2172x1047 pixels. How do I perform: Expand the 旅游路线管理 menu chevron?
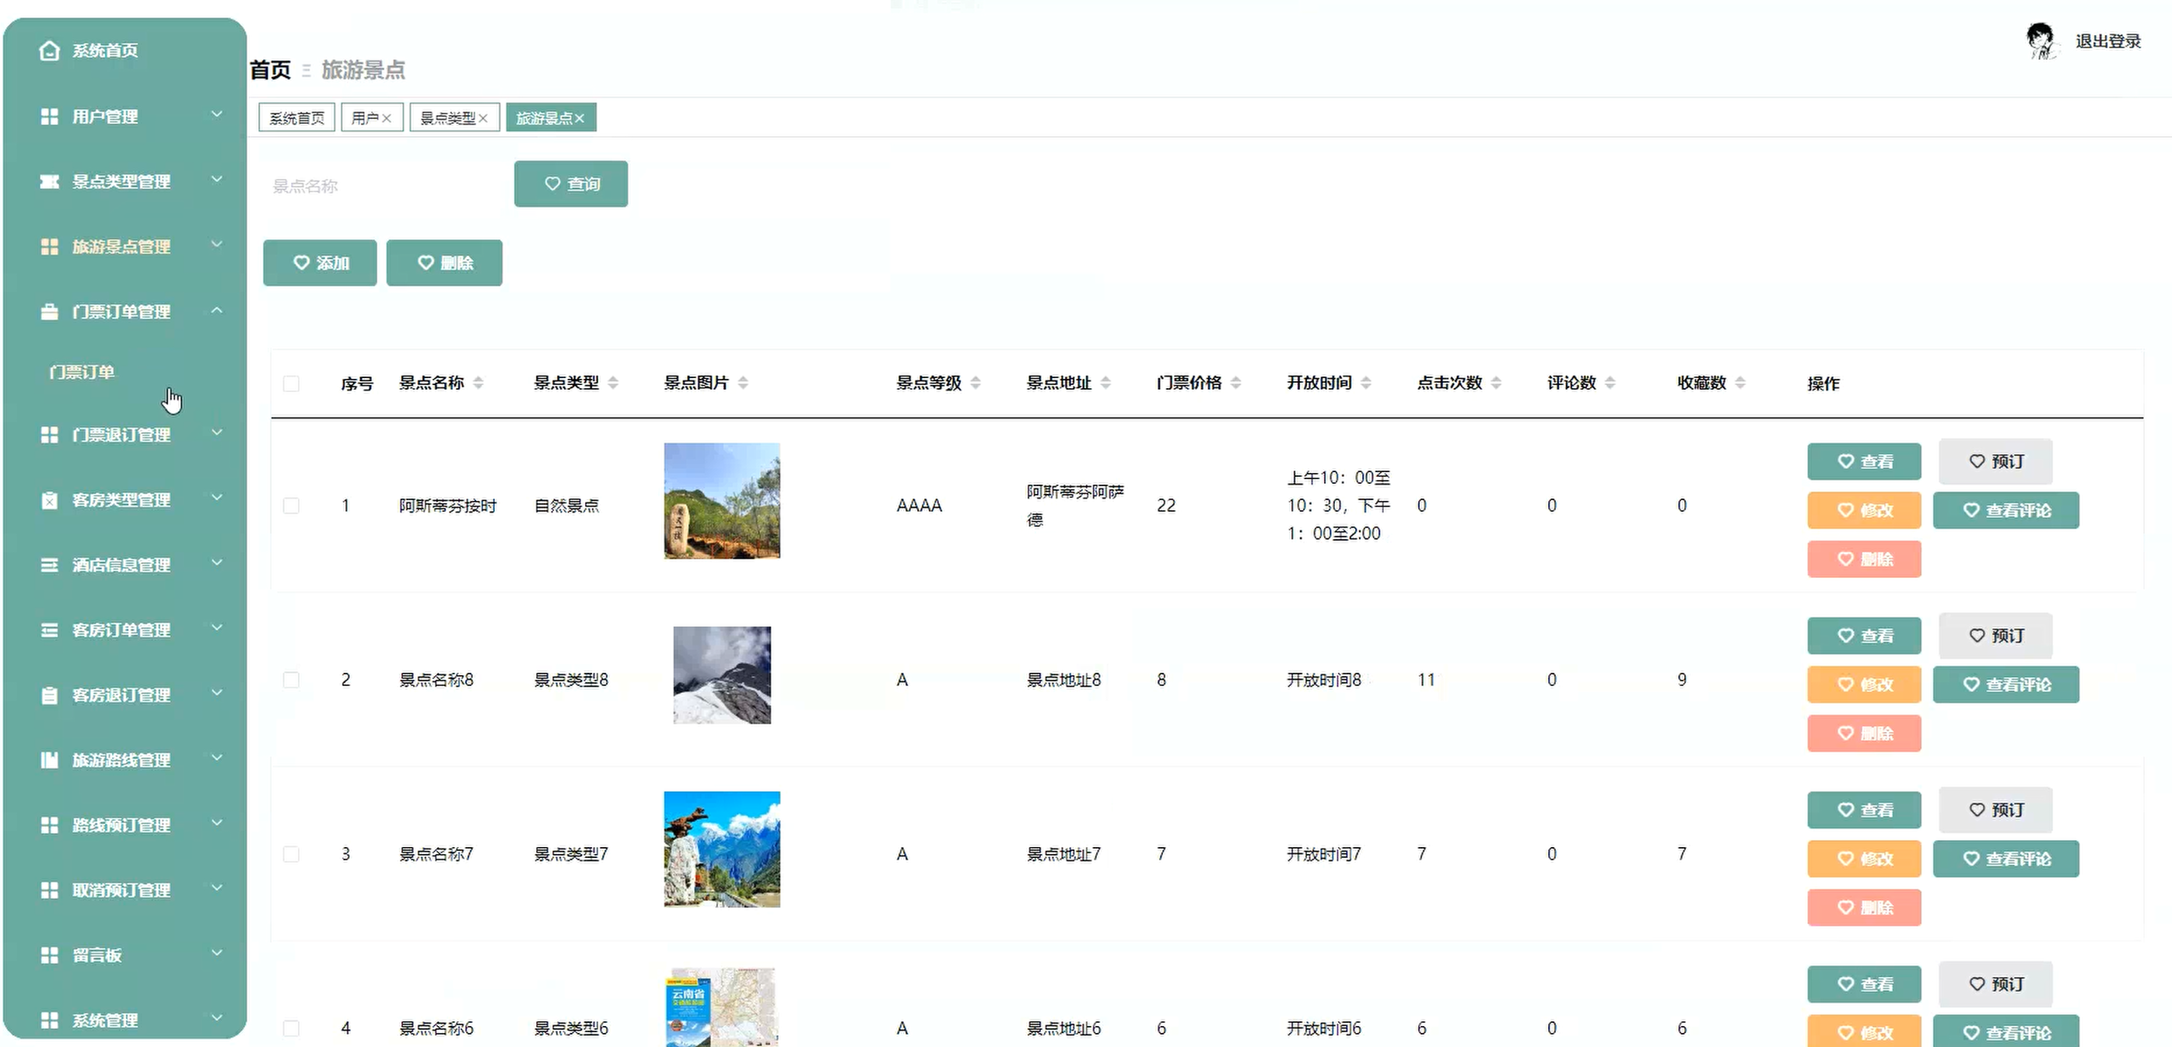click(217, 758)
